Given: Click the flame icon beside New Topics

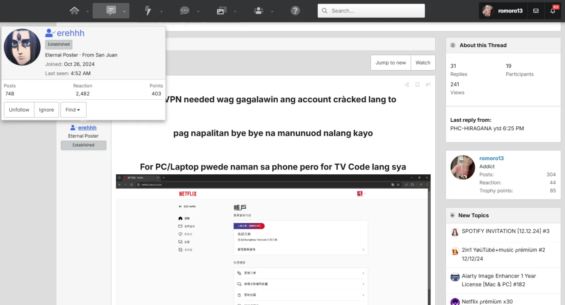Looking at the screenshot, I should tap(452, 215).
